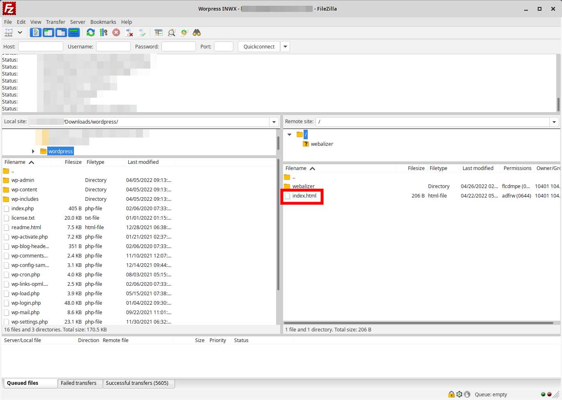Select webalizer in remote directory tree
The image size is (562, 400).
[x=322, y=144]
